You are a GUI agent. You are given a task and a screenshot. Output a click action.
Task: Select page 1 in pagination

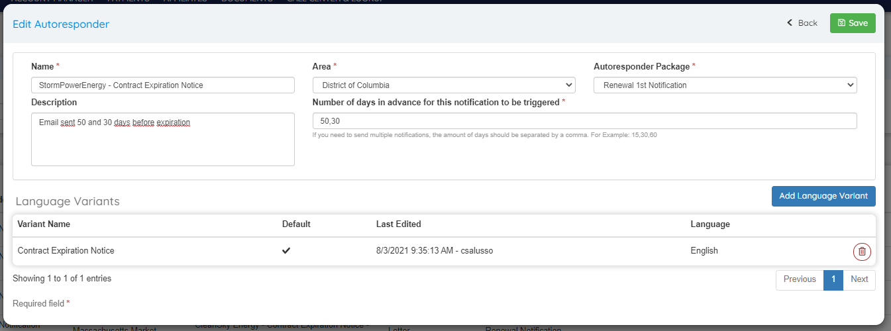click(x=833, y=279)
